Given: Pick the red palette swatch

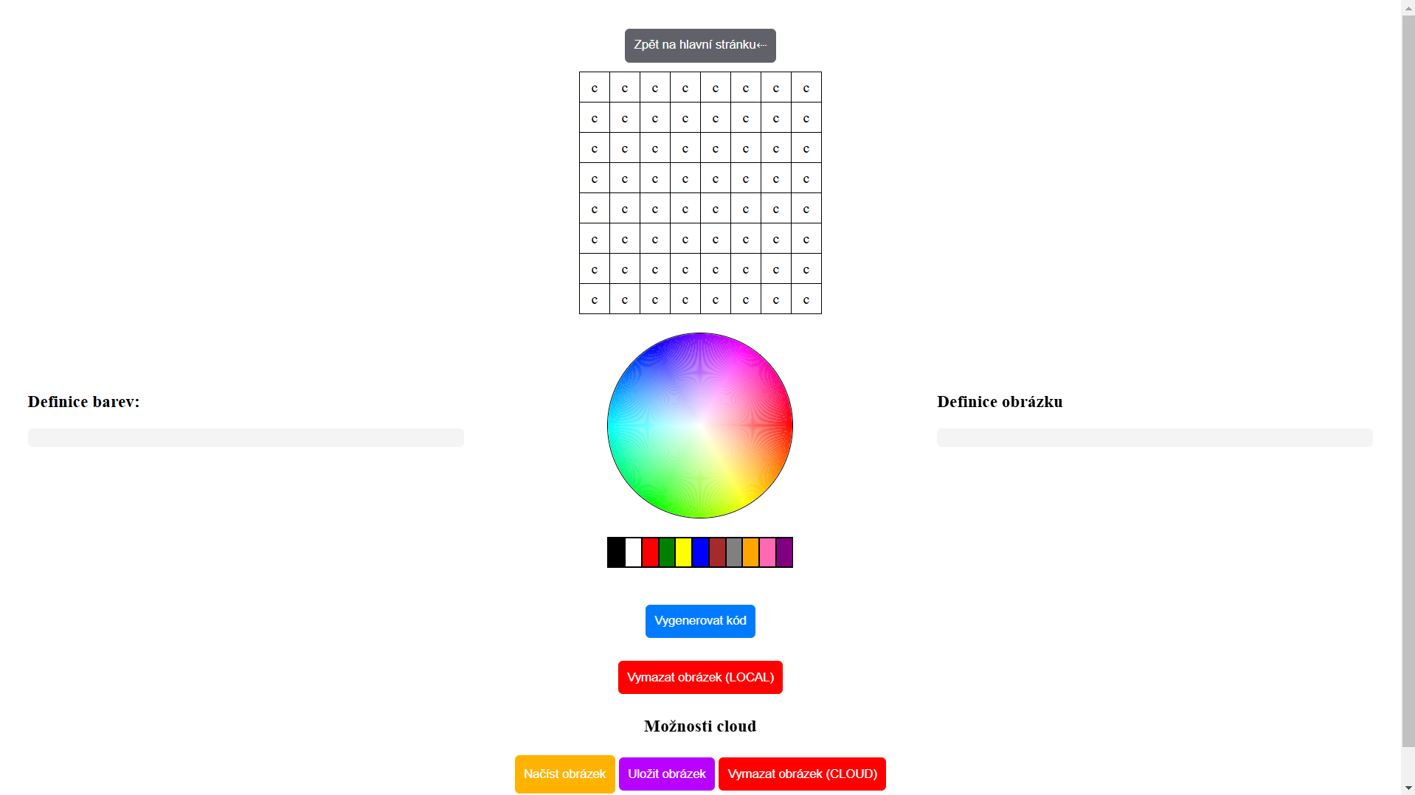Looking at the screenshot, I should click(650, 552).
